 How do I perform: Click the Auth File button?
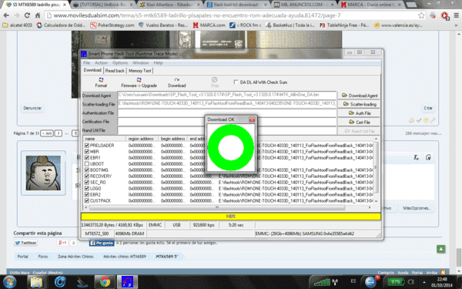click(359, 113)
